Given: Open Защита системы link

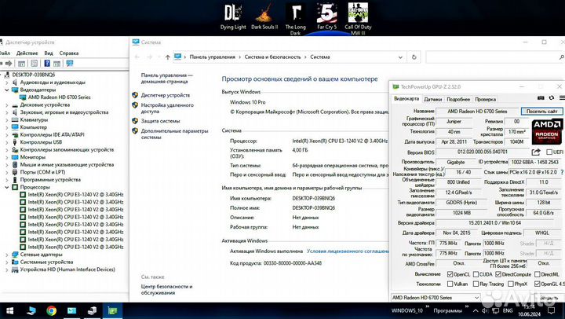Looking at the screenshot, I should pyautogui.click(x=160, y=121).
